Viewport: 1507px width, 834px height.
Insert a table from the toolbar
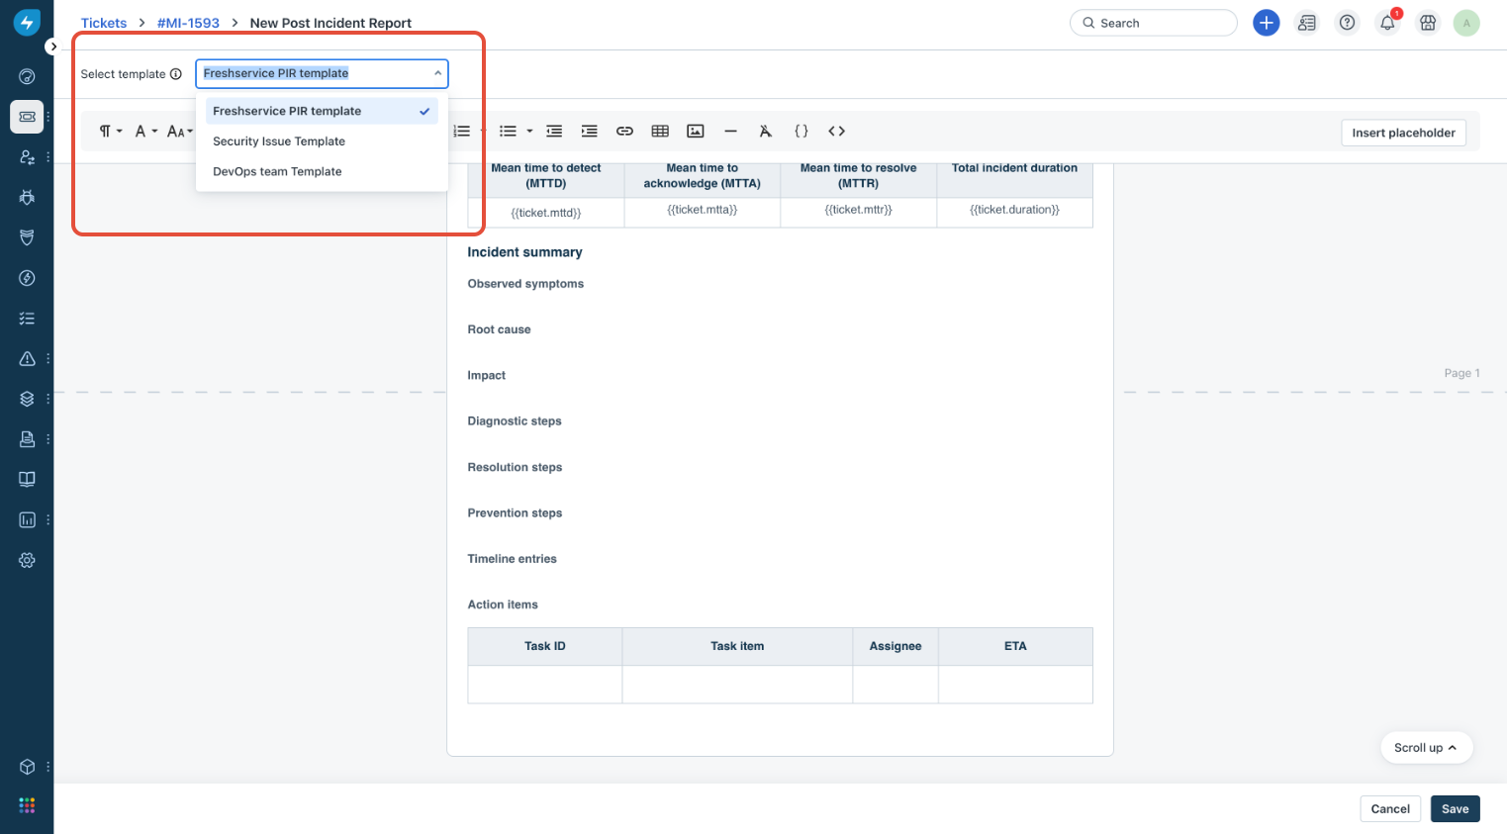tap(660, 131)
